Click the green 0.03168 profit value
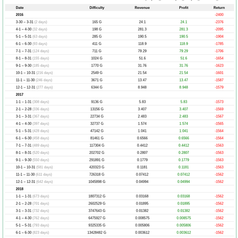This screenshot has height=238, width=238. [184, 196]
